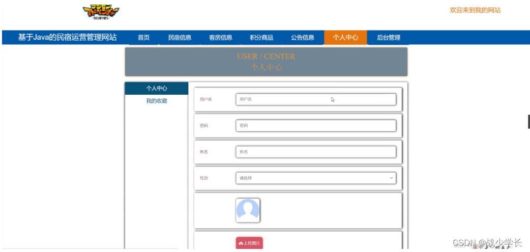
Task: Click the dropdown arrow of 性别 select
Action: pyautogui.click(x=391, y=178)
